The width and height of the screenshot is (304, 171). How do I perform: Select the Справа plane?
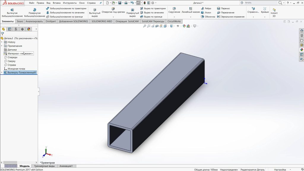[10, 65]
